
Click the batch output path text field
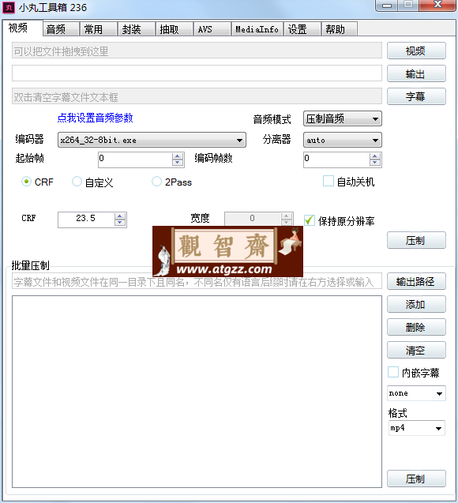197,281
